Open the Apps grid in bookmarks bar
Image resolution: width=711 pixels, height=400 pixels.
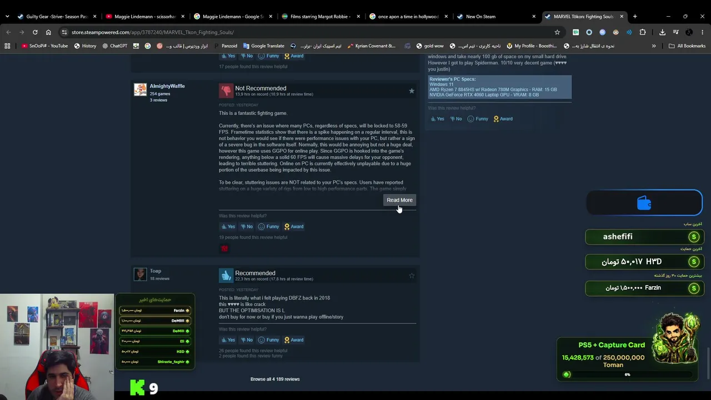[x=7, y=46]
